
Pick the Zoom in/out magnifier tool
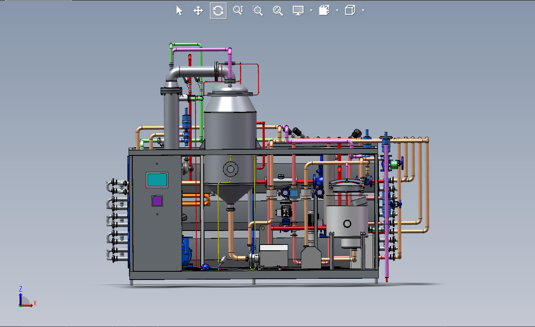pyautogui.click(x=238, y=11)
